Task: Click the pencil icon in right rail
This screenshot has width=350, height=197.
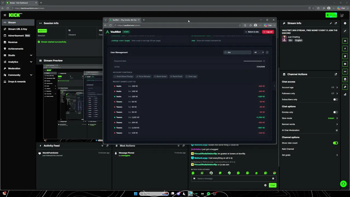Action: tap(345, 31)
